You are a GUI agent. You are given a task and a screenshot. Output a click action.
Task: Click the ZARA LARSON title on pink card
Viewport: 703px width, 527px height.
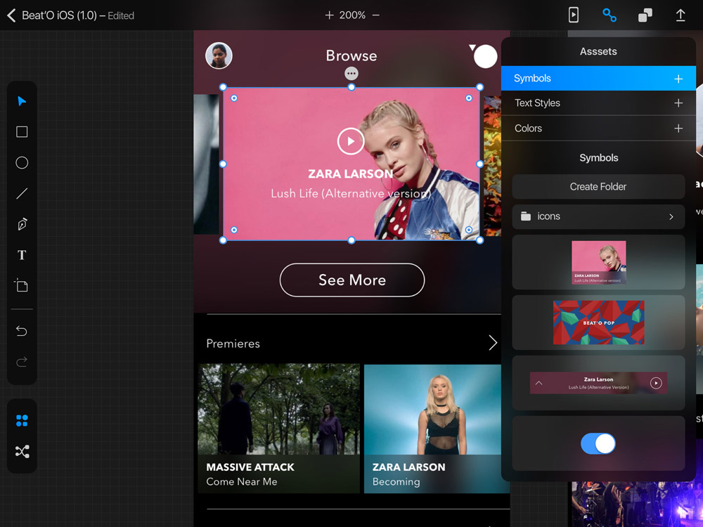(x=351, y=174)
